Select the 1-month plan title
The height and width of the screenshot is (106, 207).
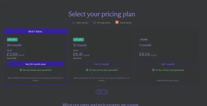[x=145, y=45]
